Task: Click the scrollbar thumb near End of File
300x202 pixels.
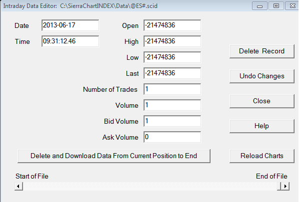Action: (279, 186)
